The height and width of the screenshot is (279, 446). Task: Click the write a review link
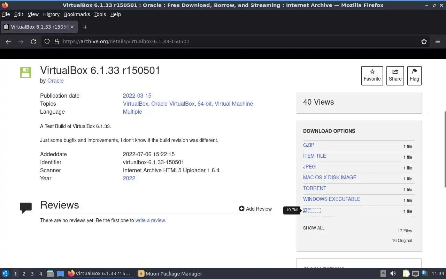pos(150,220)
